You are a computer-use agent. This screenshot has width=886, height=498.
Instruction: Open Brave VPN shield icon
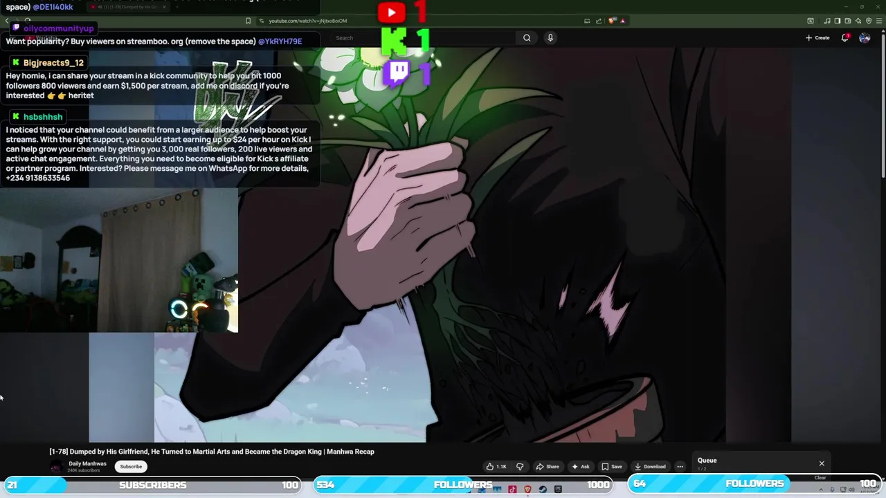[x=869, y=21]
